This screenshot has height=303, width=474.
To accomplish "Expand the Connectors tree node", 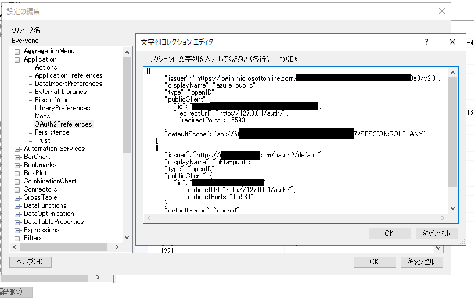I will (17, 190).
